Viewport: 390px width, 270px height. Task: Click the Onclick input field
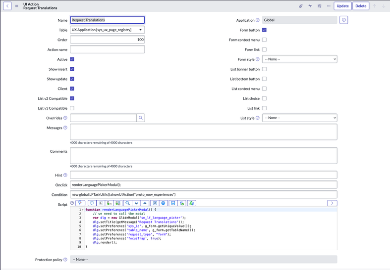204,185
